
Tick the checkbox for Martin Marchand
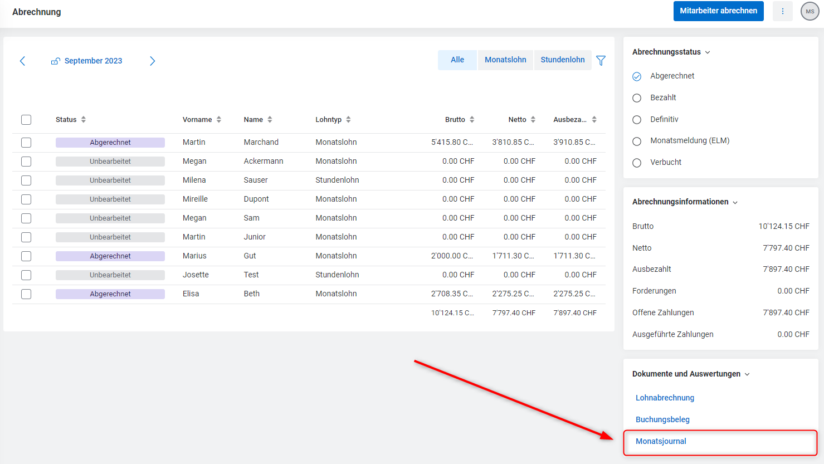pos(26,143)
